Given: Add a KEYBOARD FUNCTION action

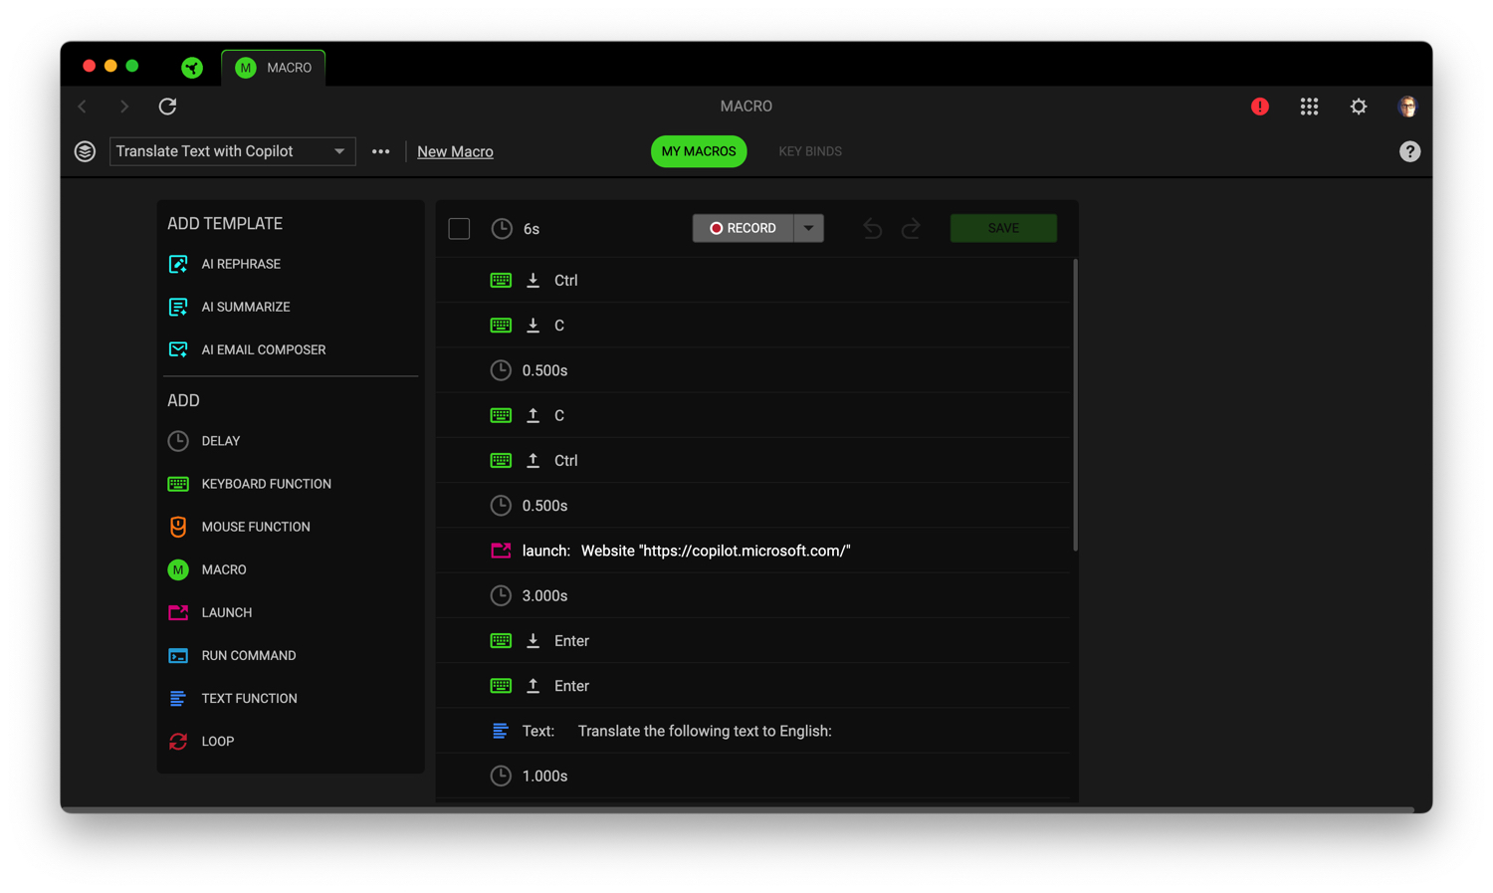Looking at the screenshot, I should tap(267, 484).
